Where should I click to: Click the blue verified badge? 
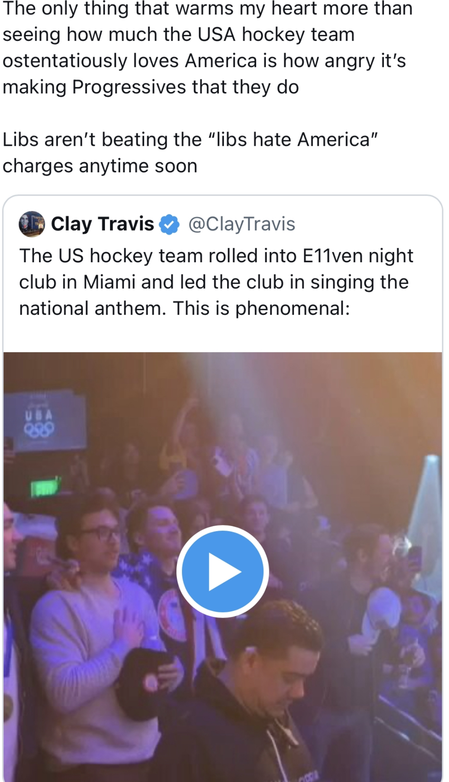tap(169, 224)
